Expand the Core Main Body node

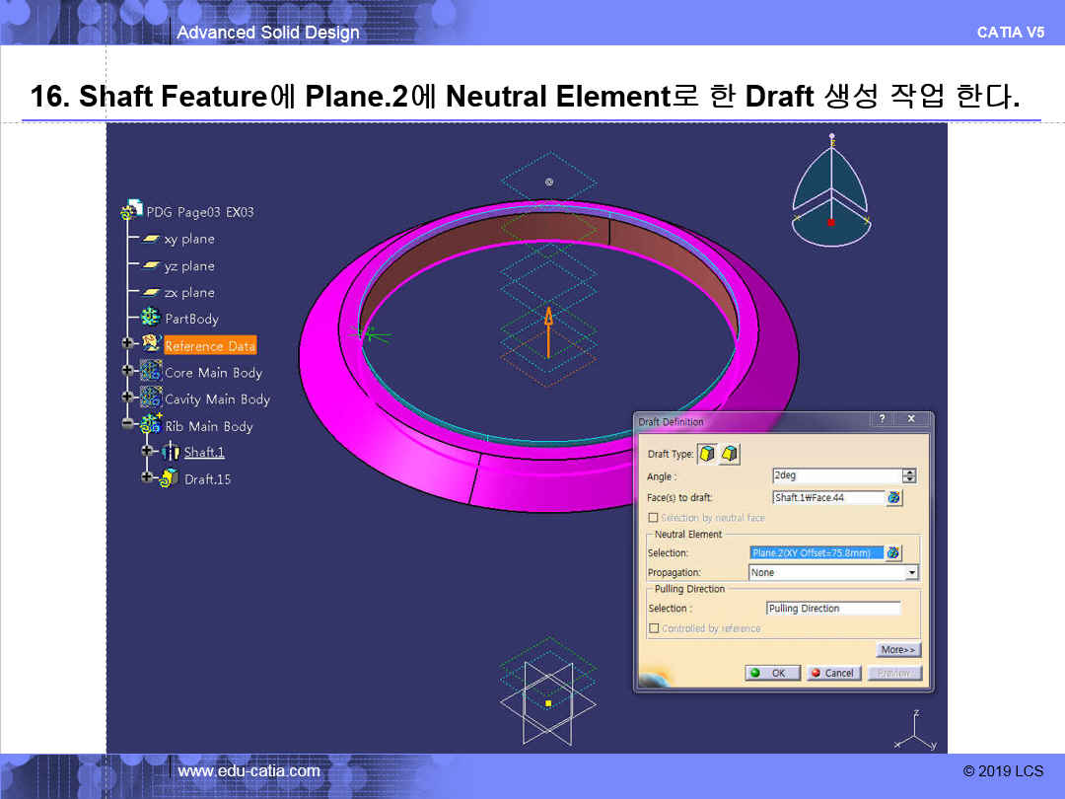coord(127,371)
